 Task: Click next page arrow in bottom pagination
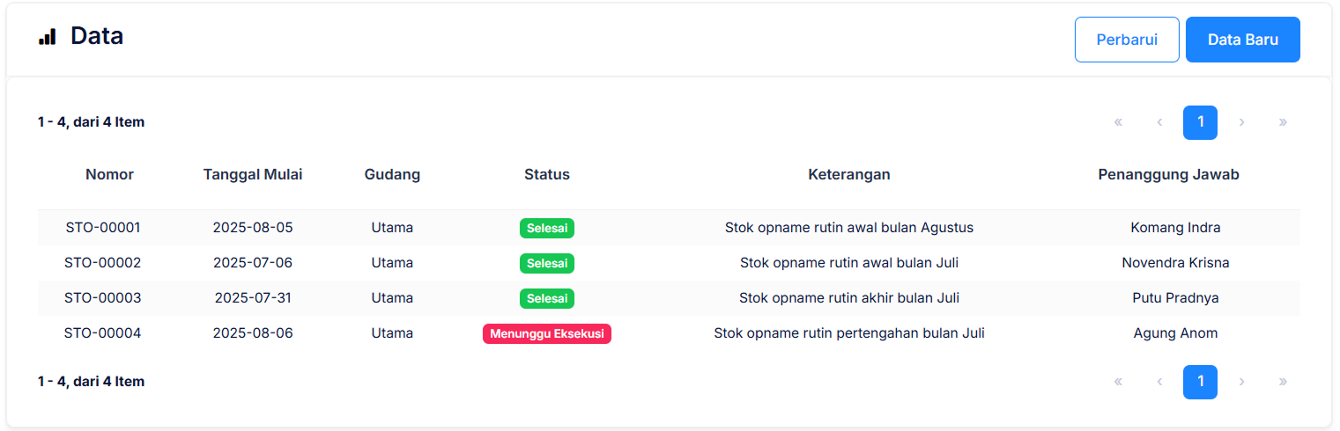(x=1241, y=382)
